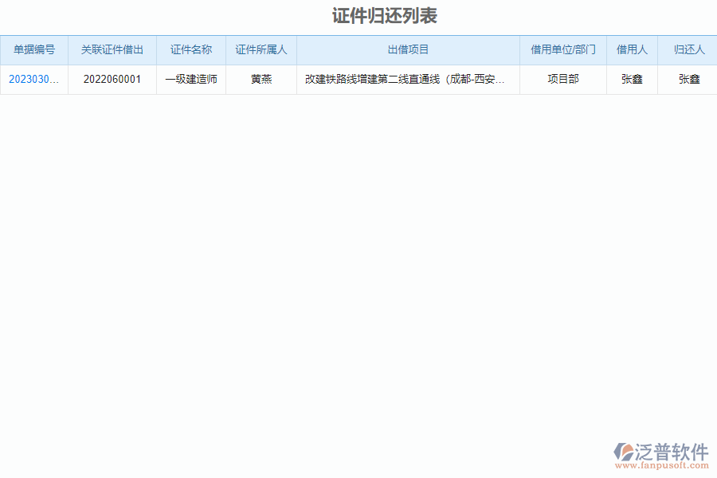The width and height of the screenshot is (717, 478).
Task: Select the cell showing 2022060001
Action: 112,79
